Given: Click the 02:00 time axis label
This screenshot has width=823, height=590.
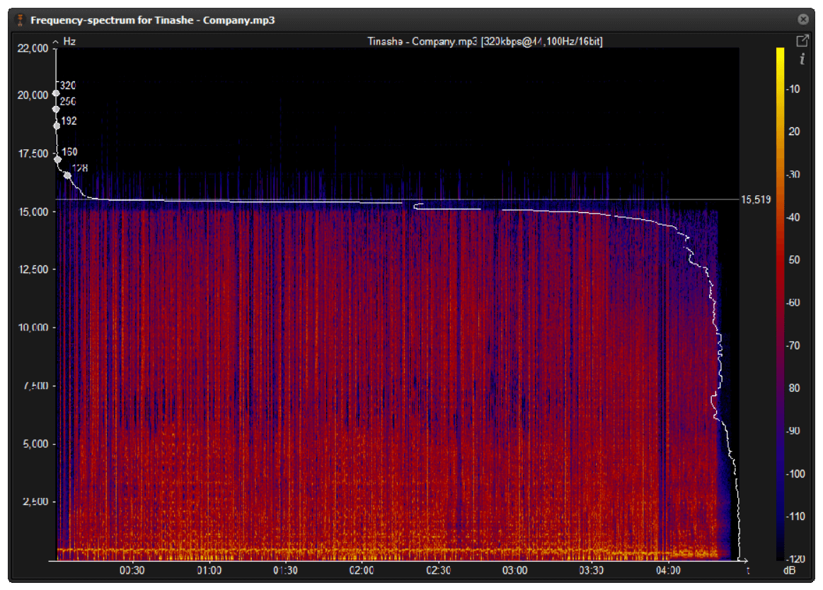Looking at the screenshot, I should 362,570.
